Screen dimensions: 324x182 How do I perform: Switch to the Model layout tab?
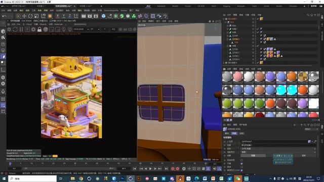(x=175, y=6)
